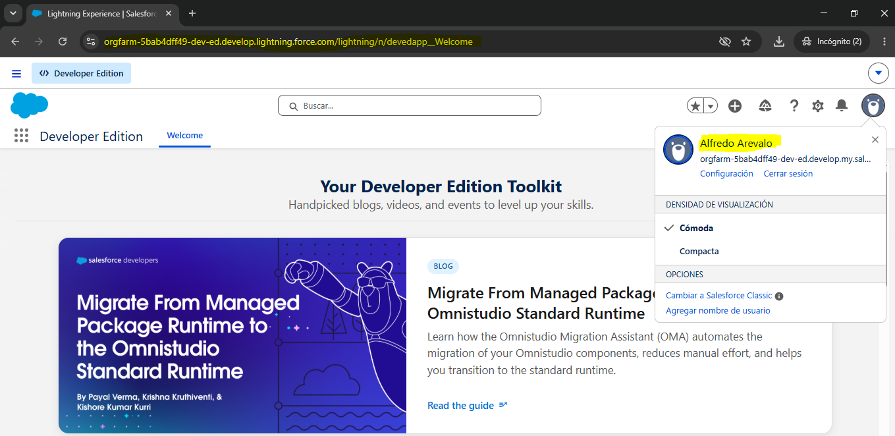The width and height of the screenshot is (895, 436).
Task: Open the browser Downloads icon
Action: [779, 41]
